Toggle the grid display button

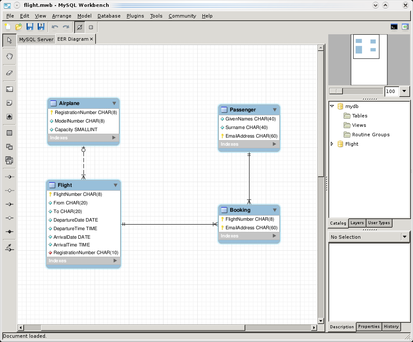click(80, 27)
